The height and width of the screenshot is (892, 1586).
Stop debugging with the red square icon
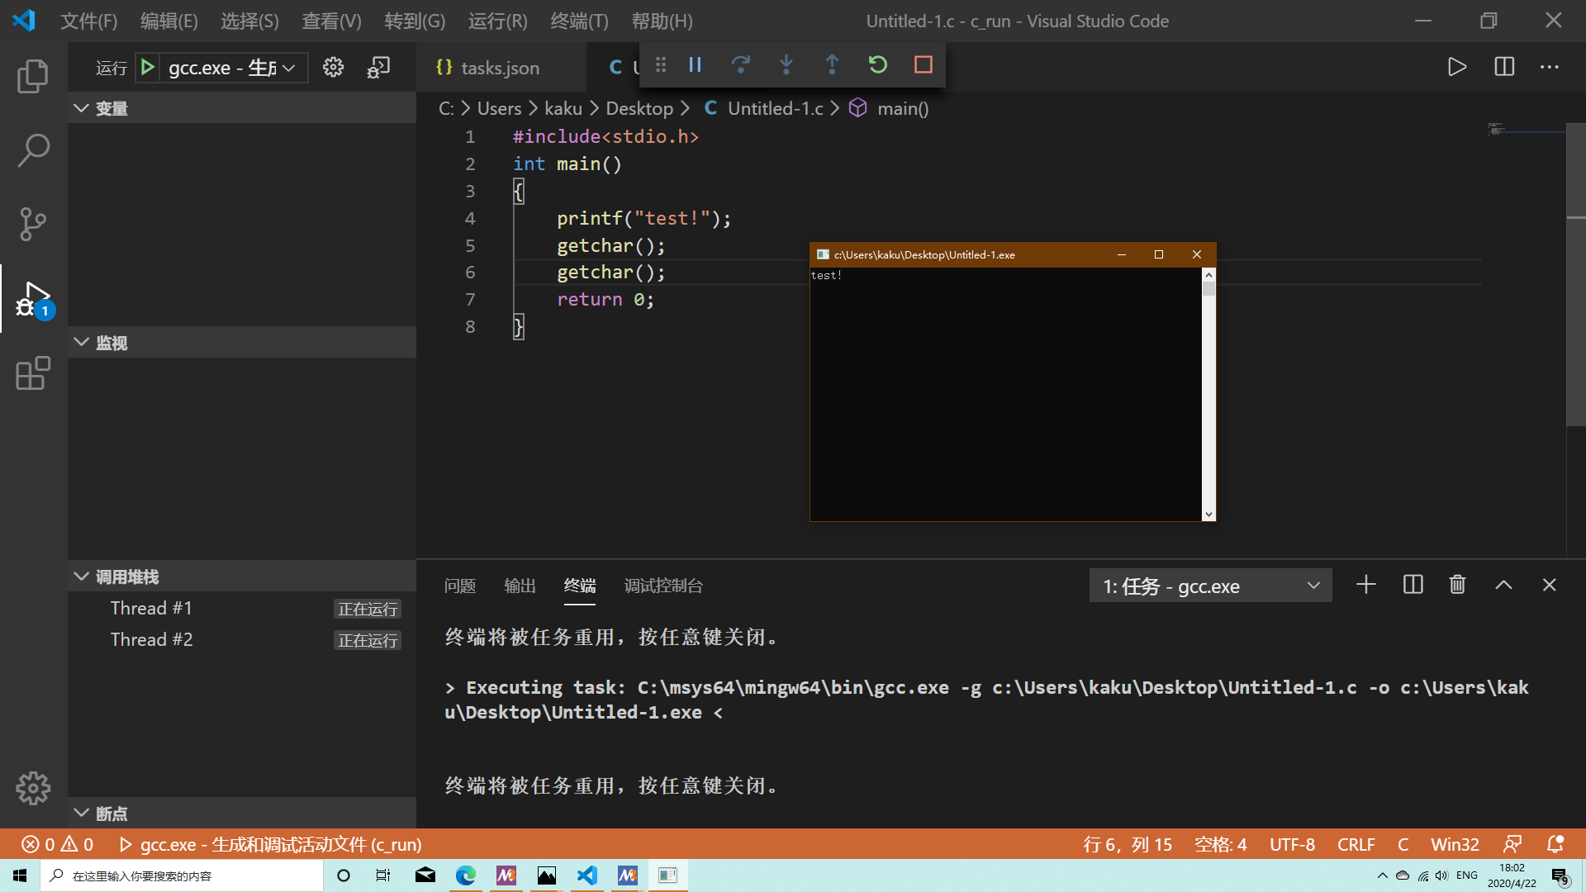tap(923, 64)
